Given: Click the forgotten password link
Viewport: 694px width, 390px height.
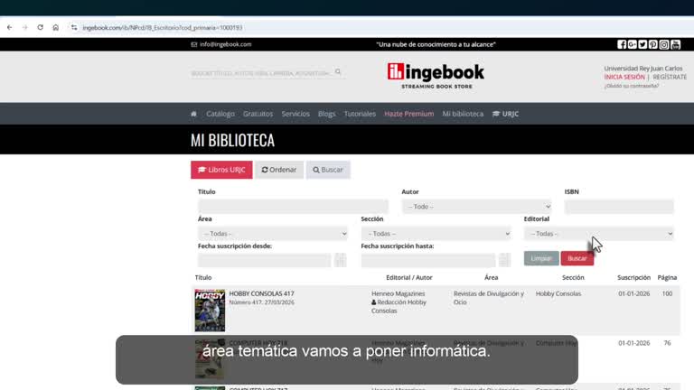Looking at the screenshot, I should 631,86.
